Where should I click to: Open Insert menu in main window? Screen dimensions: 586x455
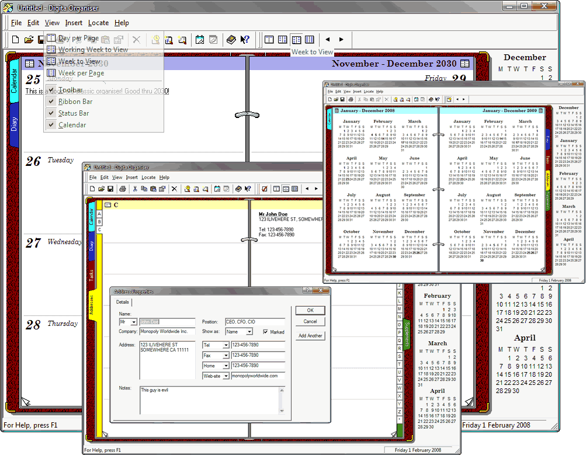(x=74, y=23)
